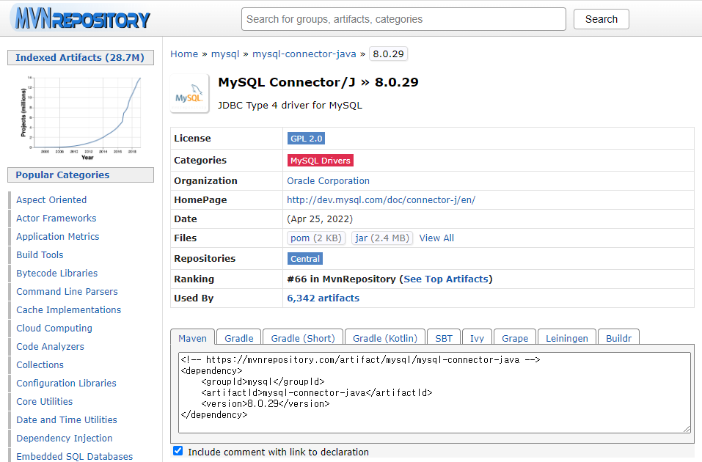702x462 pixels.
Task: Open See Top Artifacts link
Action: pos(445,279)
